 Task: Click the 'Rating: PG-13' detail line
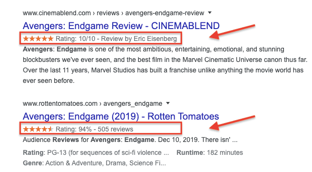(x=96, y=152)
